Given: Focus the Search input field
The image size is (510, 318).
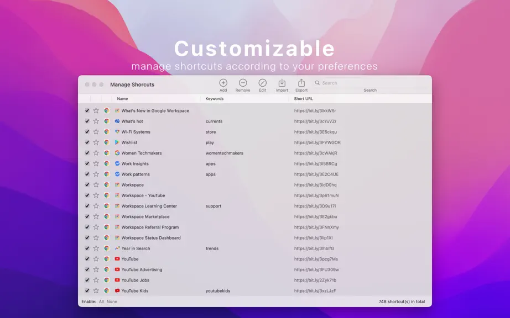Looking at the screenshot, I should [x=370, y=83].
